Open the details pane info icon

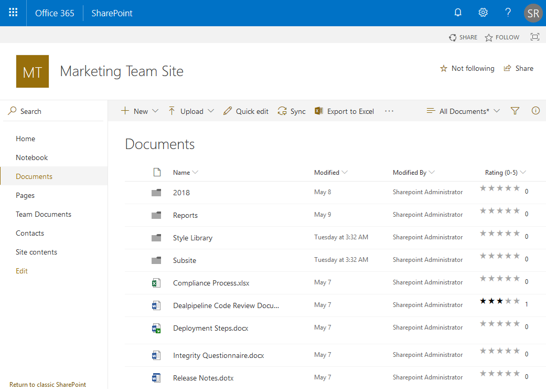pyautogui.click(x=536, y=111)
